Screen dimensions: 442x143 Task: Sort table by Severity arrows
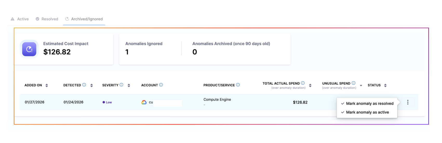pos(129,85)
